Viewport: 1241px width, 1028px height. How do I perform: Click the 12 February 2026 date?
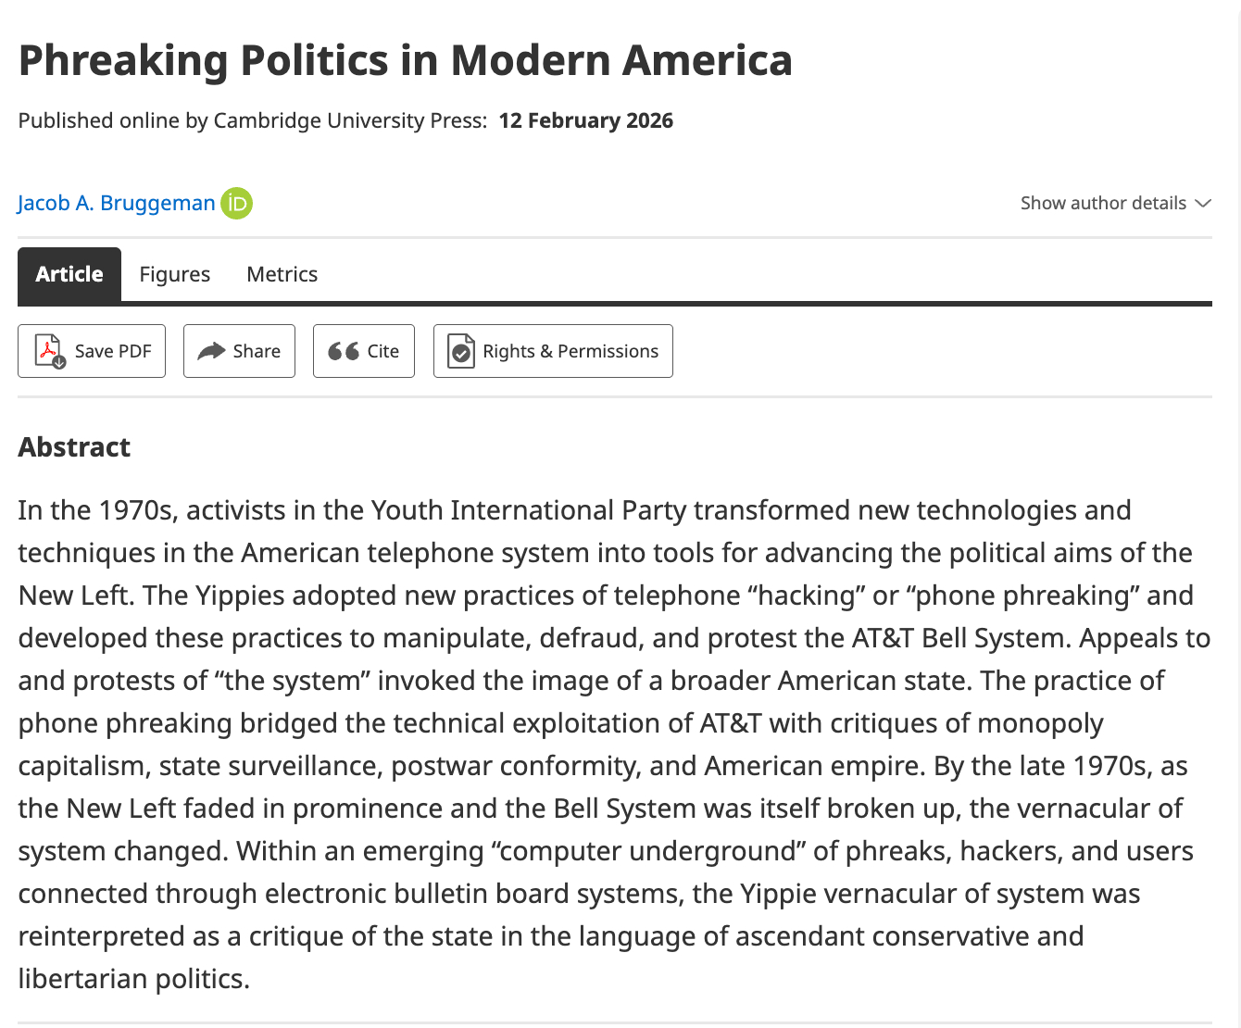tap(585, 120)
